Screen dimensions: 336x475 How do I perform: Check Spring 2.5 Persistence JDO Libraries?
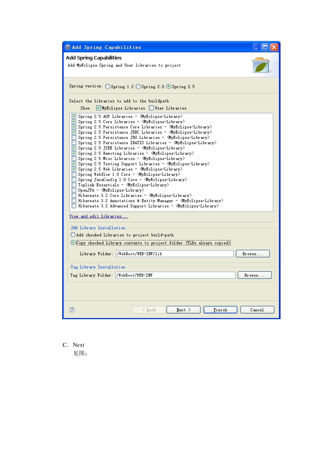point(74,137)
